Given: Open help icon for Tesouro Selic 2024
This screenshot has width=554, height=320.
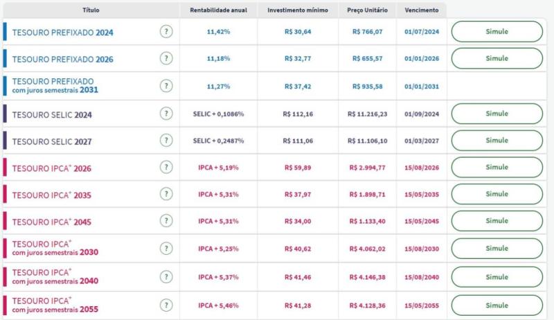Looking at the screenshot, I should coord(166,114).
